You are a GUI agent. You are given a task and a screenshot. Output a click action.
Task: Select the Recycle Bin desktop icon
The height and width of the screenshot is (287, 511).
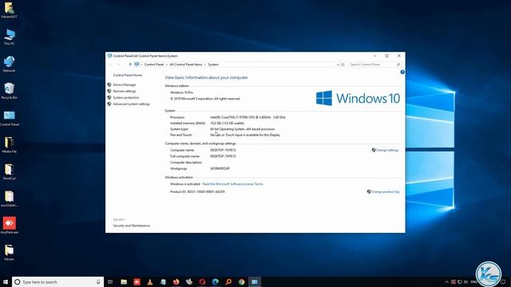pos(9,91)
